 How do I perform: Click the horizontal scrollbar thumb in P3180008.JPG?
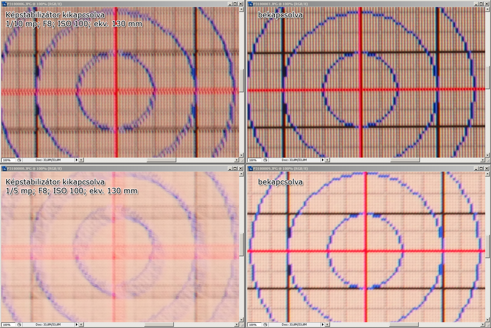point(159,325)
